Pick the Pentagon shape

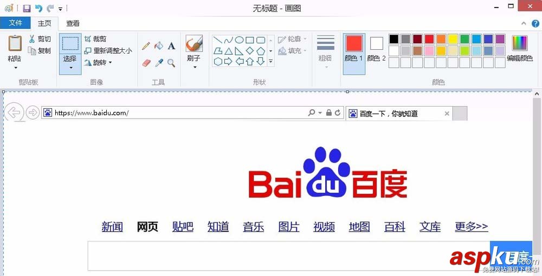click(261, 51)
